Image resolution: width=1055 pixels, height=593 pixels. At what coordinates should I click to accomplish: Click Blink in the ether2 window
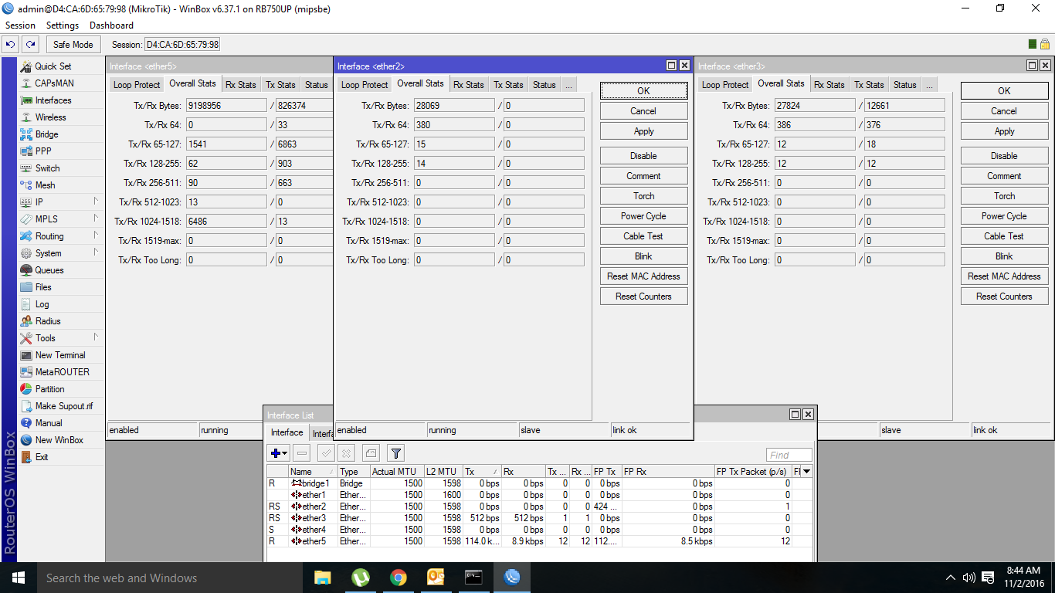[643, 256]
